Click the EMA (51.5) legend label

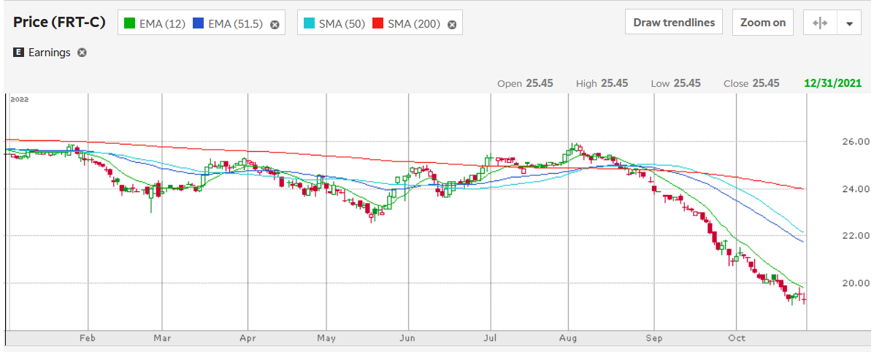[x=234, y=24]
